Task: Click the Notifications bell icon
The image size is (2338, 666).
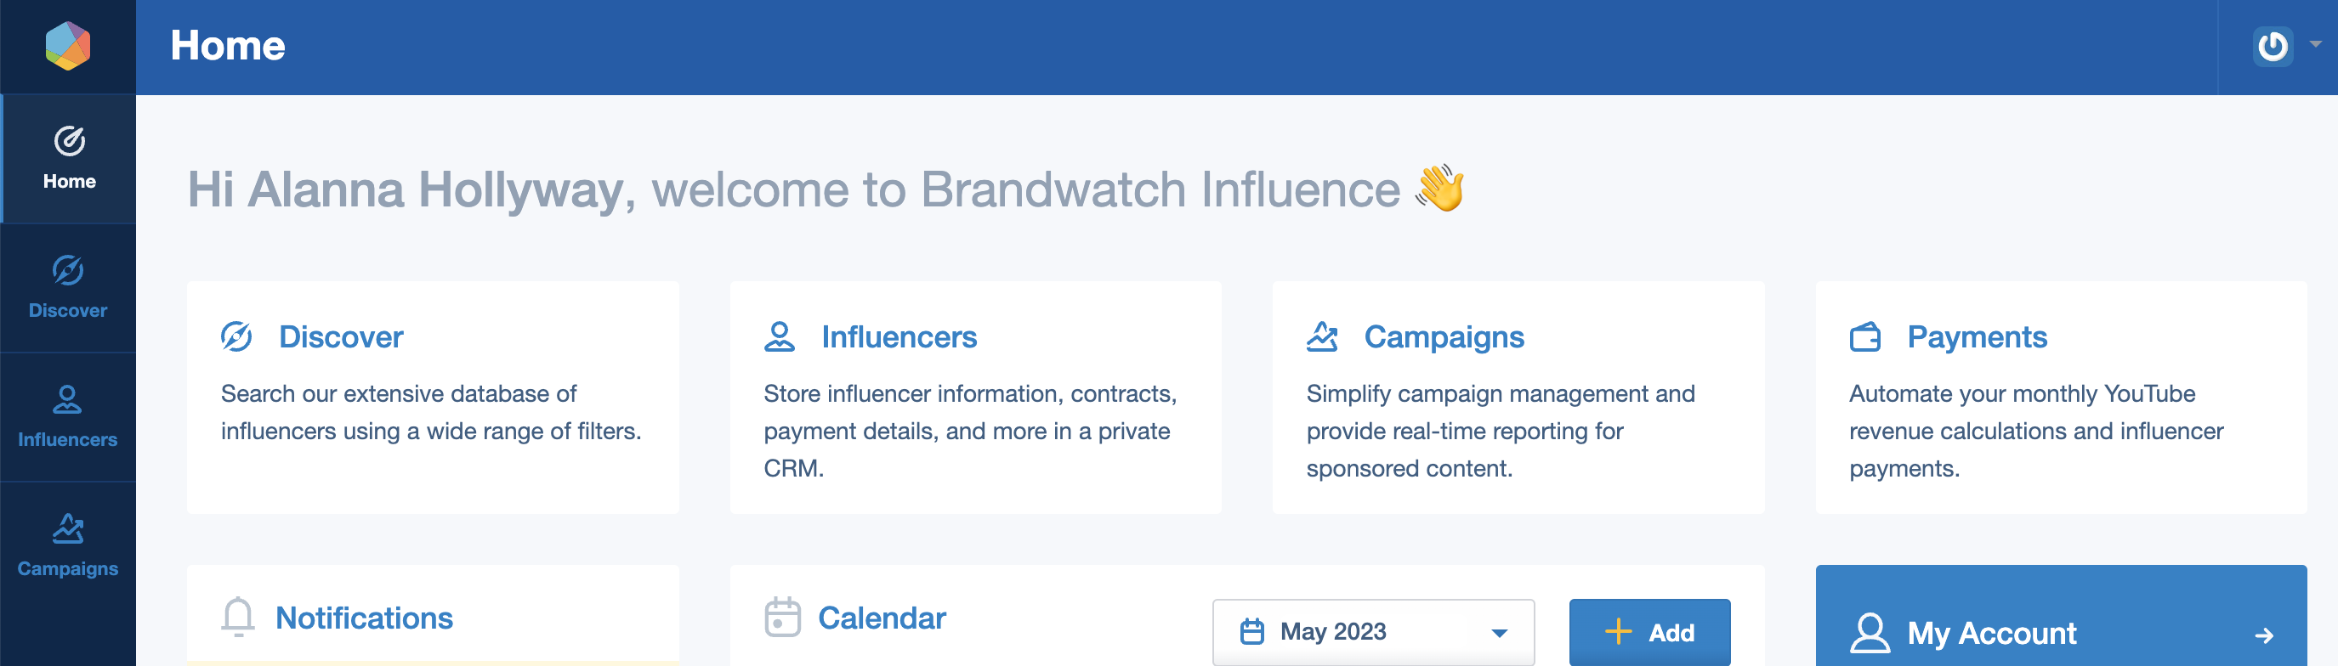Action: coord(238,617)
